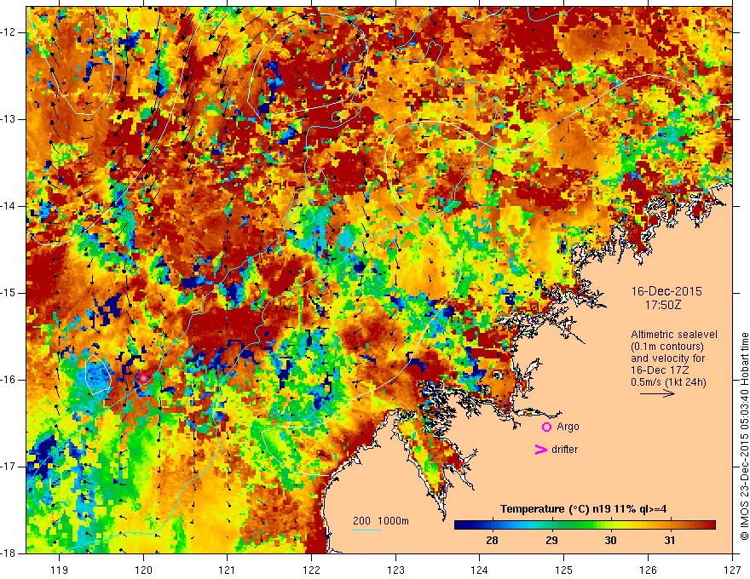This screenshot has width=750, height=579.
Task: Click the dark red end of the color bar
Action: click(x=710, y=525)
